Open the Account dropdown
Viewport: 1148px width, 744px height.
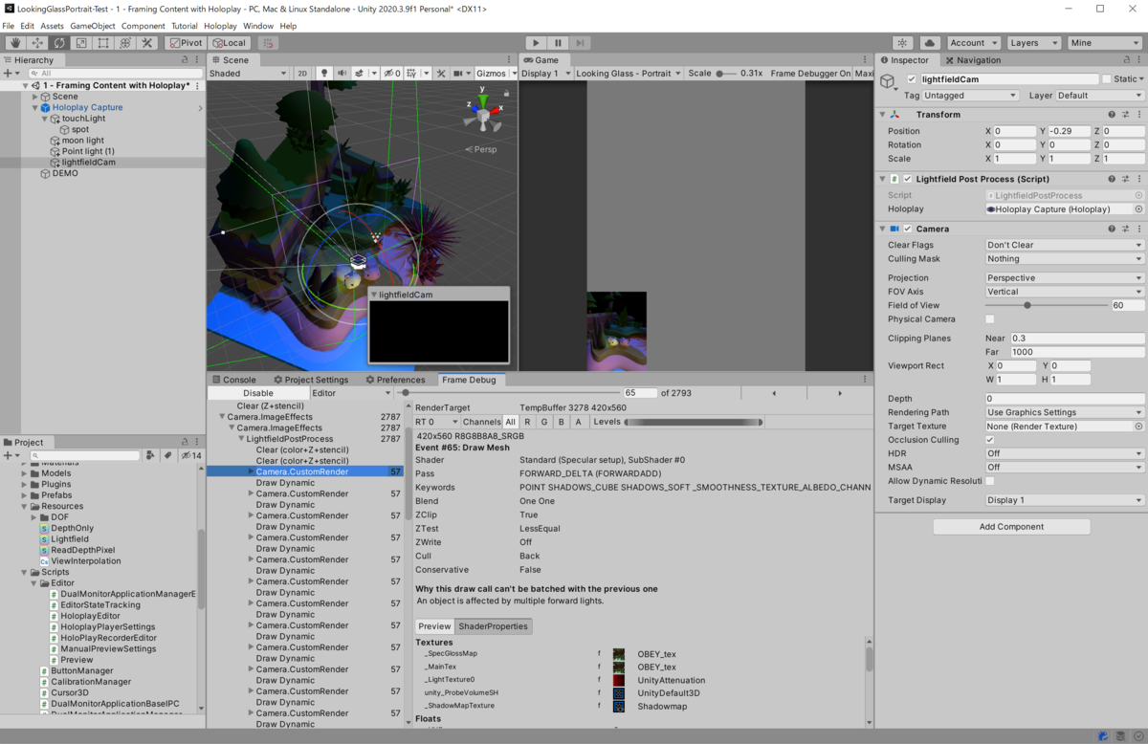974,43
